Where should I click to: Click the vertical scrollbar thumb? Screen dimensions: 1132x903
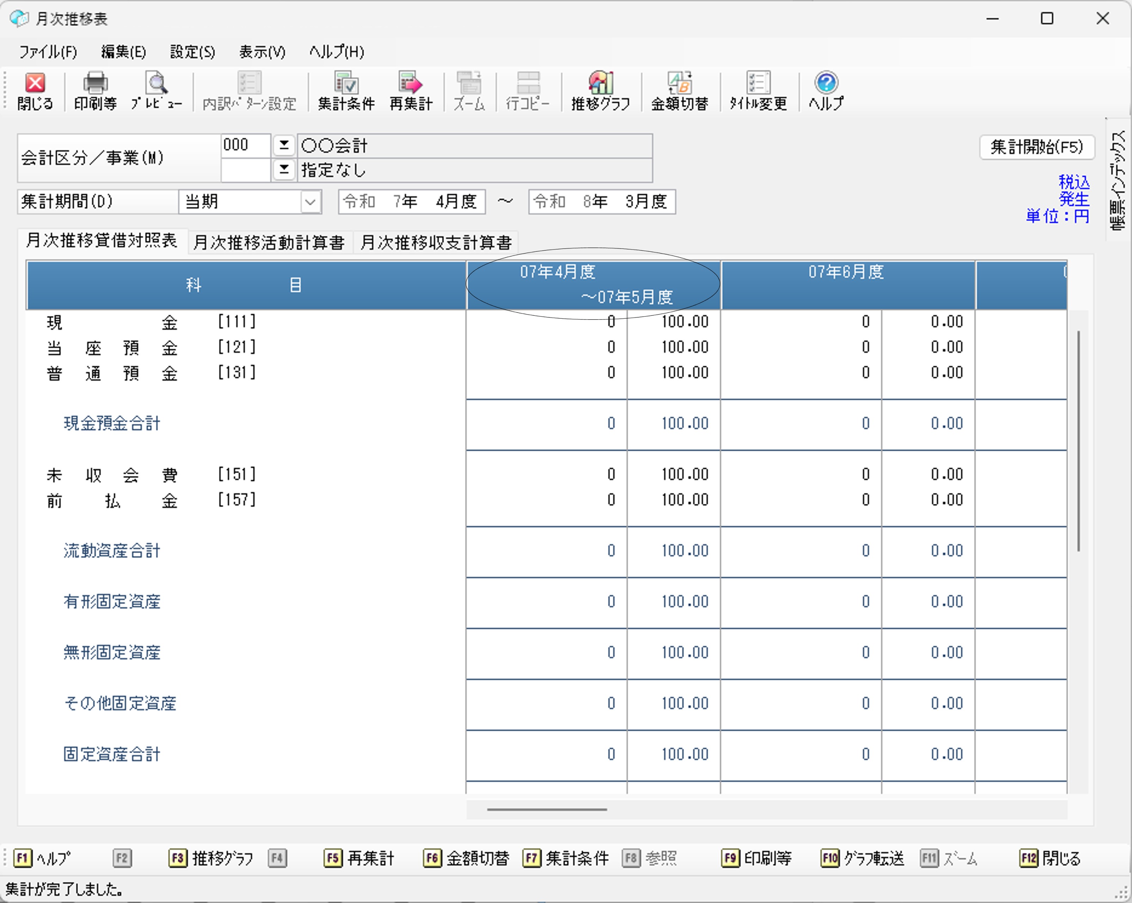(1078, 441)
